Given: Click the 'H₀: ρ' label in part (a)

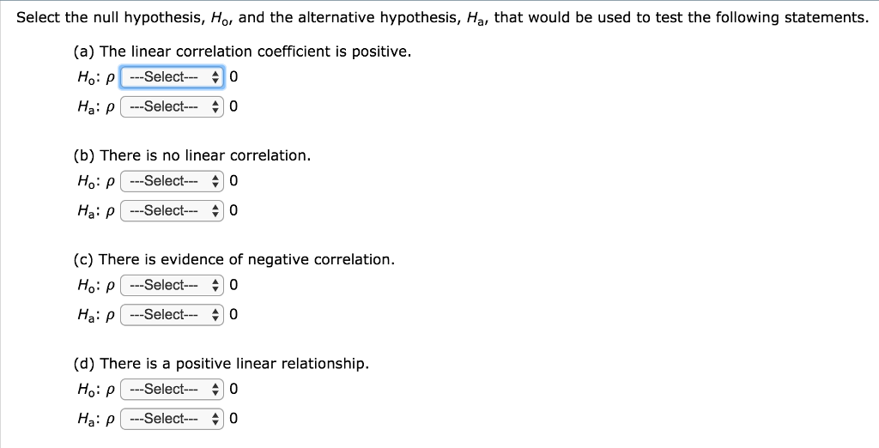Looking at the screenshot, I should (x=96, y=77).
